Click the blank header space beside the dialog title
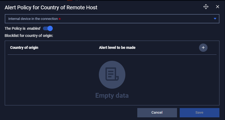Viewport: 225px width, 120px height. coord(150,7)
